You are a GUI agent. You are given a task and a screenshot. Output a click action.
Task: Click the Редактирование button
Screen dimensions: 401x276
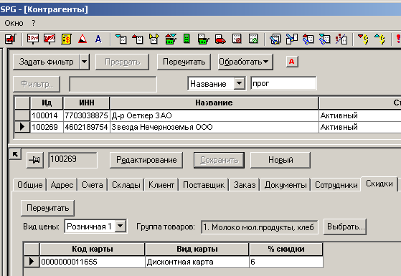click(146, 160)
